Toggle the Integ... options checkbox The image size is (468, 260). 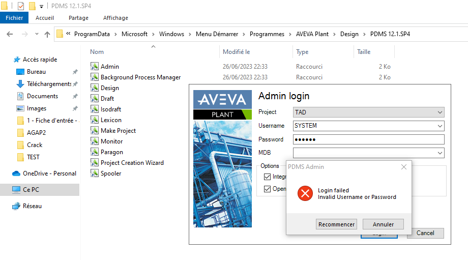coord(267,177)
